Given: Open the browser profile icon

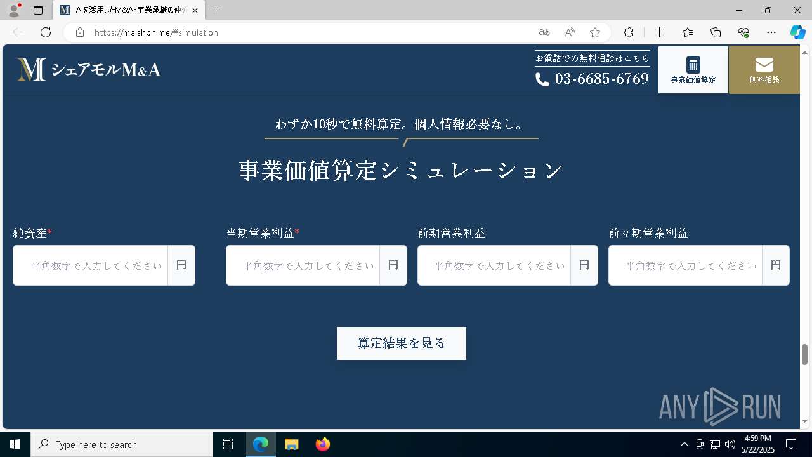Looking at the screenshot, I should click(x=14, y=10).
